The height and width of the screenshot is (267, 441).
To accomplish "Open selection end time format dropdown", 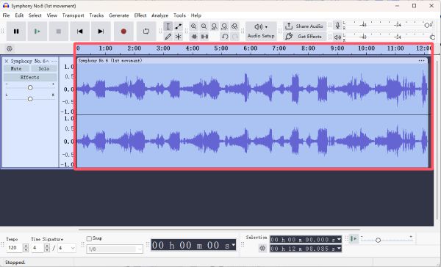I will coord(339,248).
